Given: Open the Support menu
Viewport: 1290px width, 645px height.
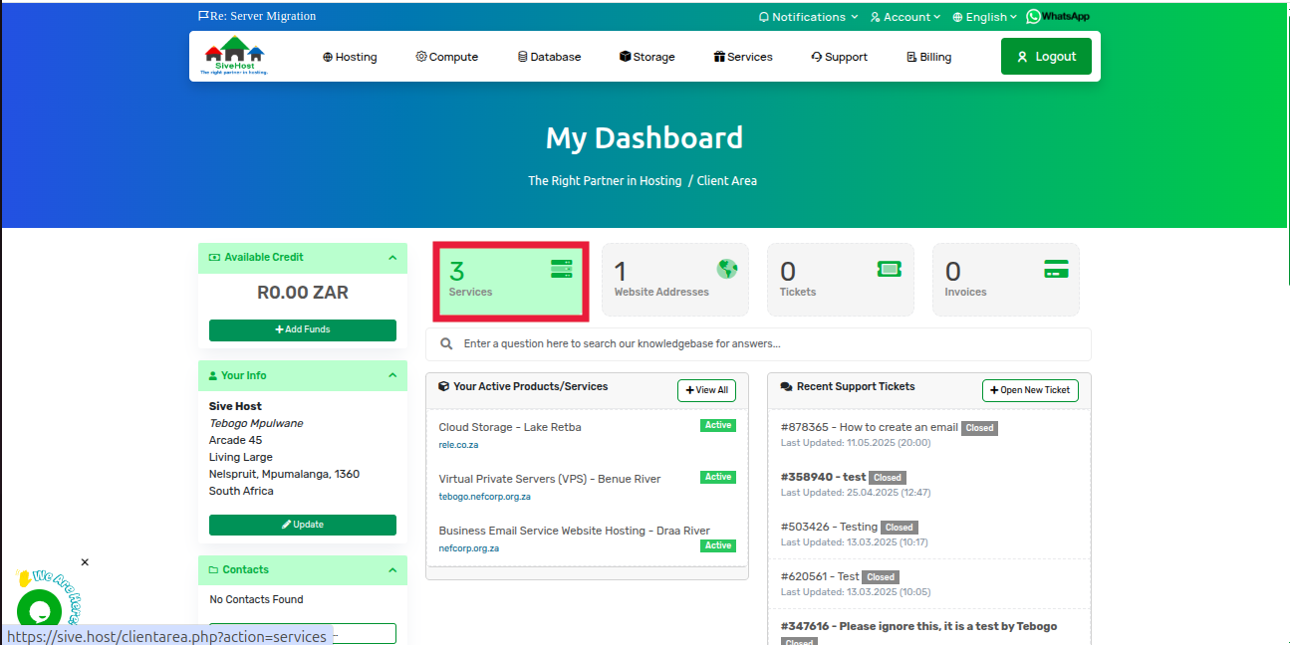Looking at the screenshot, I should (840, 57).
